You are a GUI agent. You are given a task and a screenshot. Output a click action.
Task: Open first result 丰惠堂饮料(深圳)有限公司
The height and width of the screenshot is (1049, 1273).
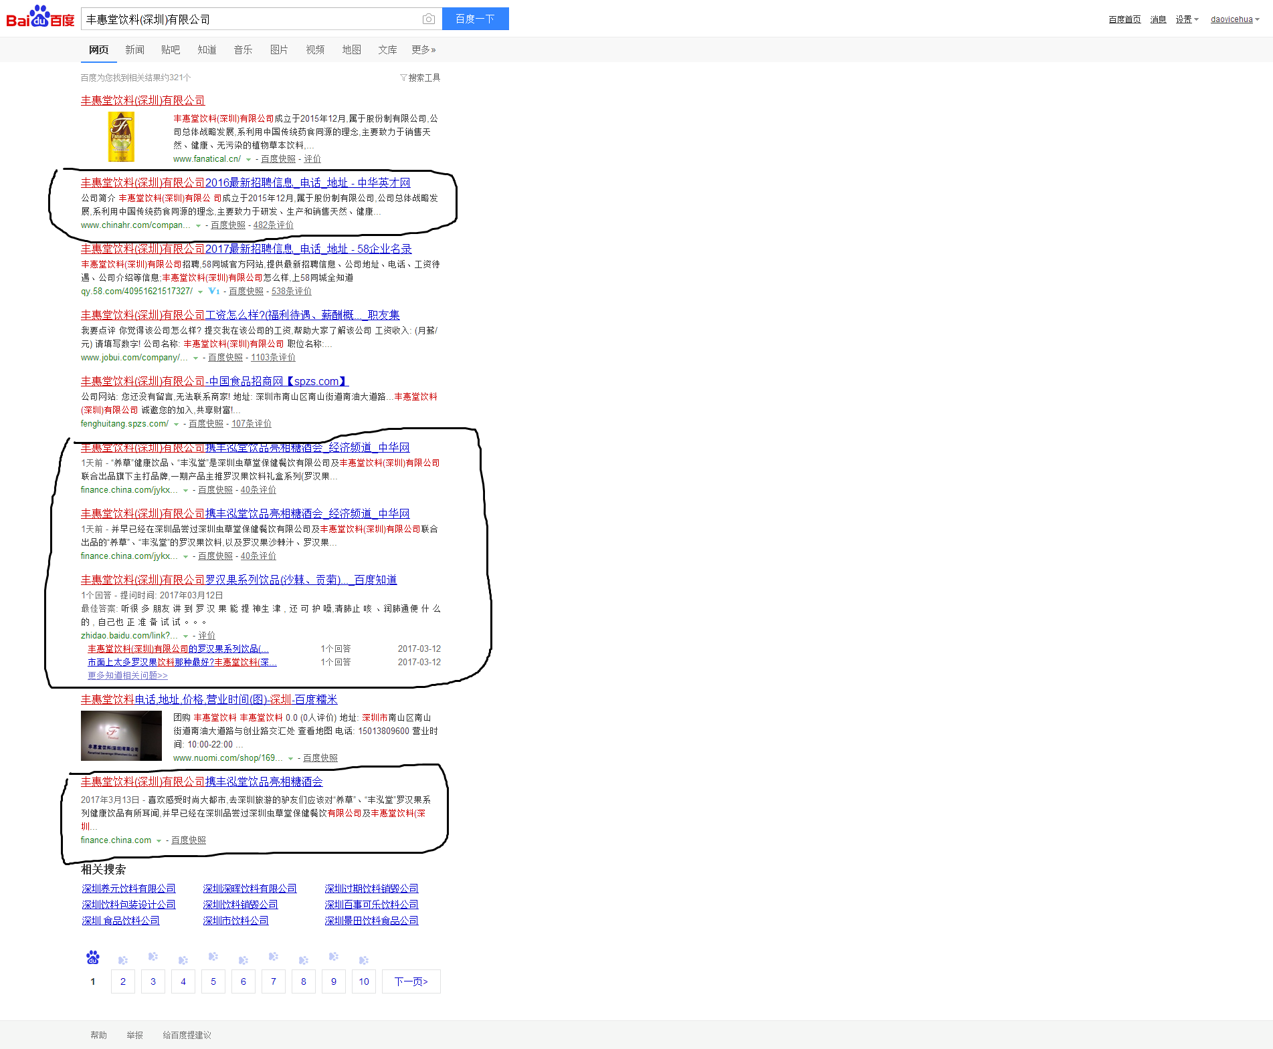[142, 100]
